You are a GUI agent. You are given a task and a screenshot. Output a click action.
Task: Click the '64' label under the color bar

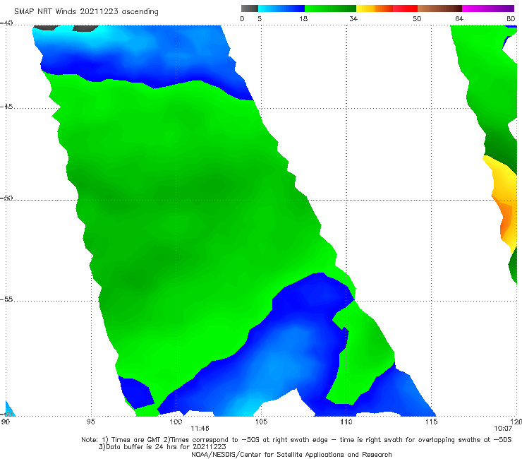click(459, 19)
